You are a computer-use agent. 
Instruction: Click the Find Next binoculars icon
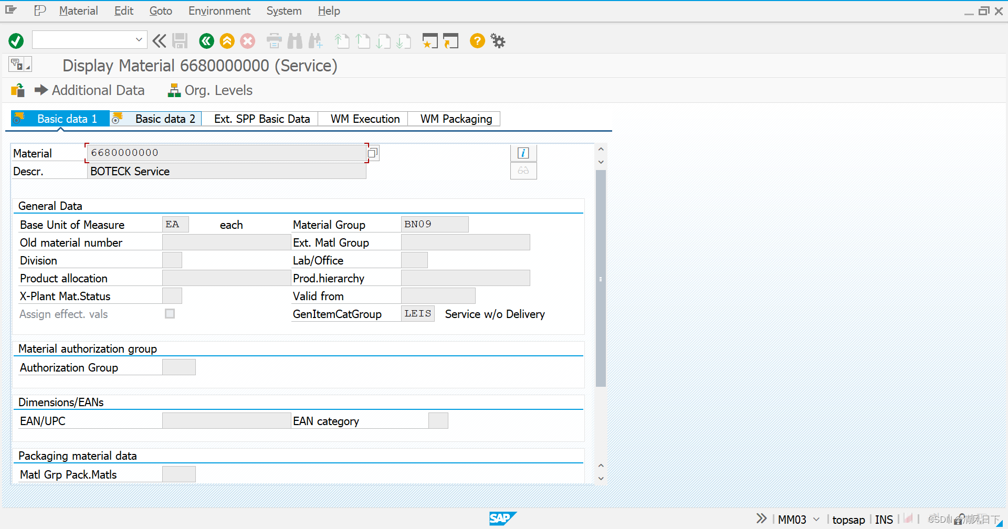pyautogui.click(x=316, y=41)
